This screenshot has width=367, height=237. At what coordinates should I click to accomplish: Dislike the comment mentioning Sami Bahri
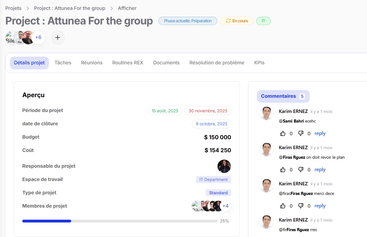point(301,133)
